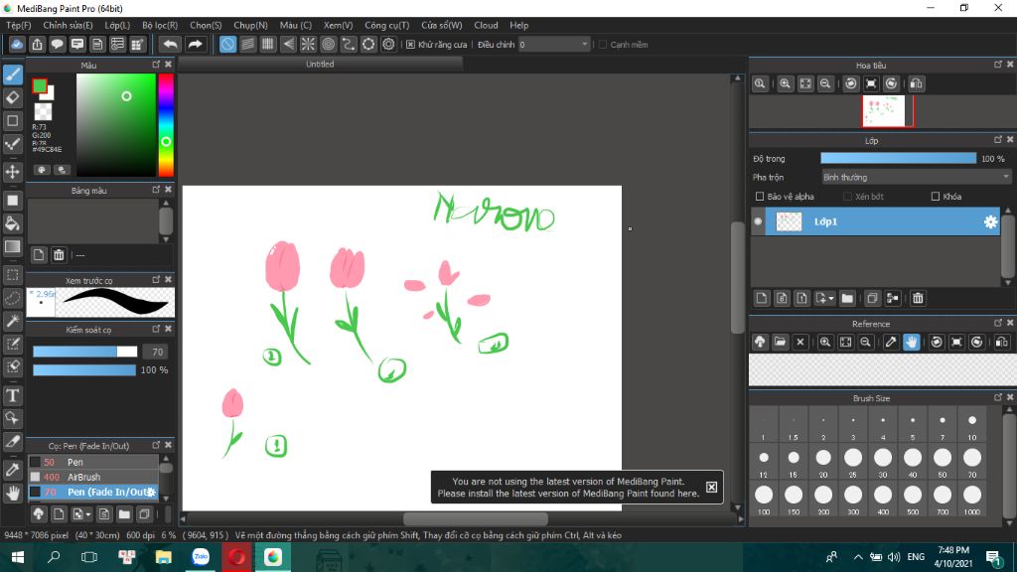Select the Pen brush size 50
1017x572 pixels.
click(93, 462)
